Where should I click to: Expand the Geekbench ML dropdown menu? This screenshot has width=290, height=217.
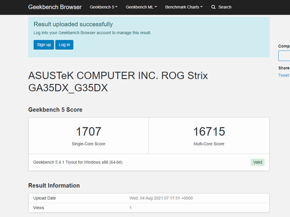pos(141,7)
